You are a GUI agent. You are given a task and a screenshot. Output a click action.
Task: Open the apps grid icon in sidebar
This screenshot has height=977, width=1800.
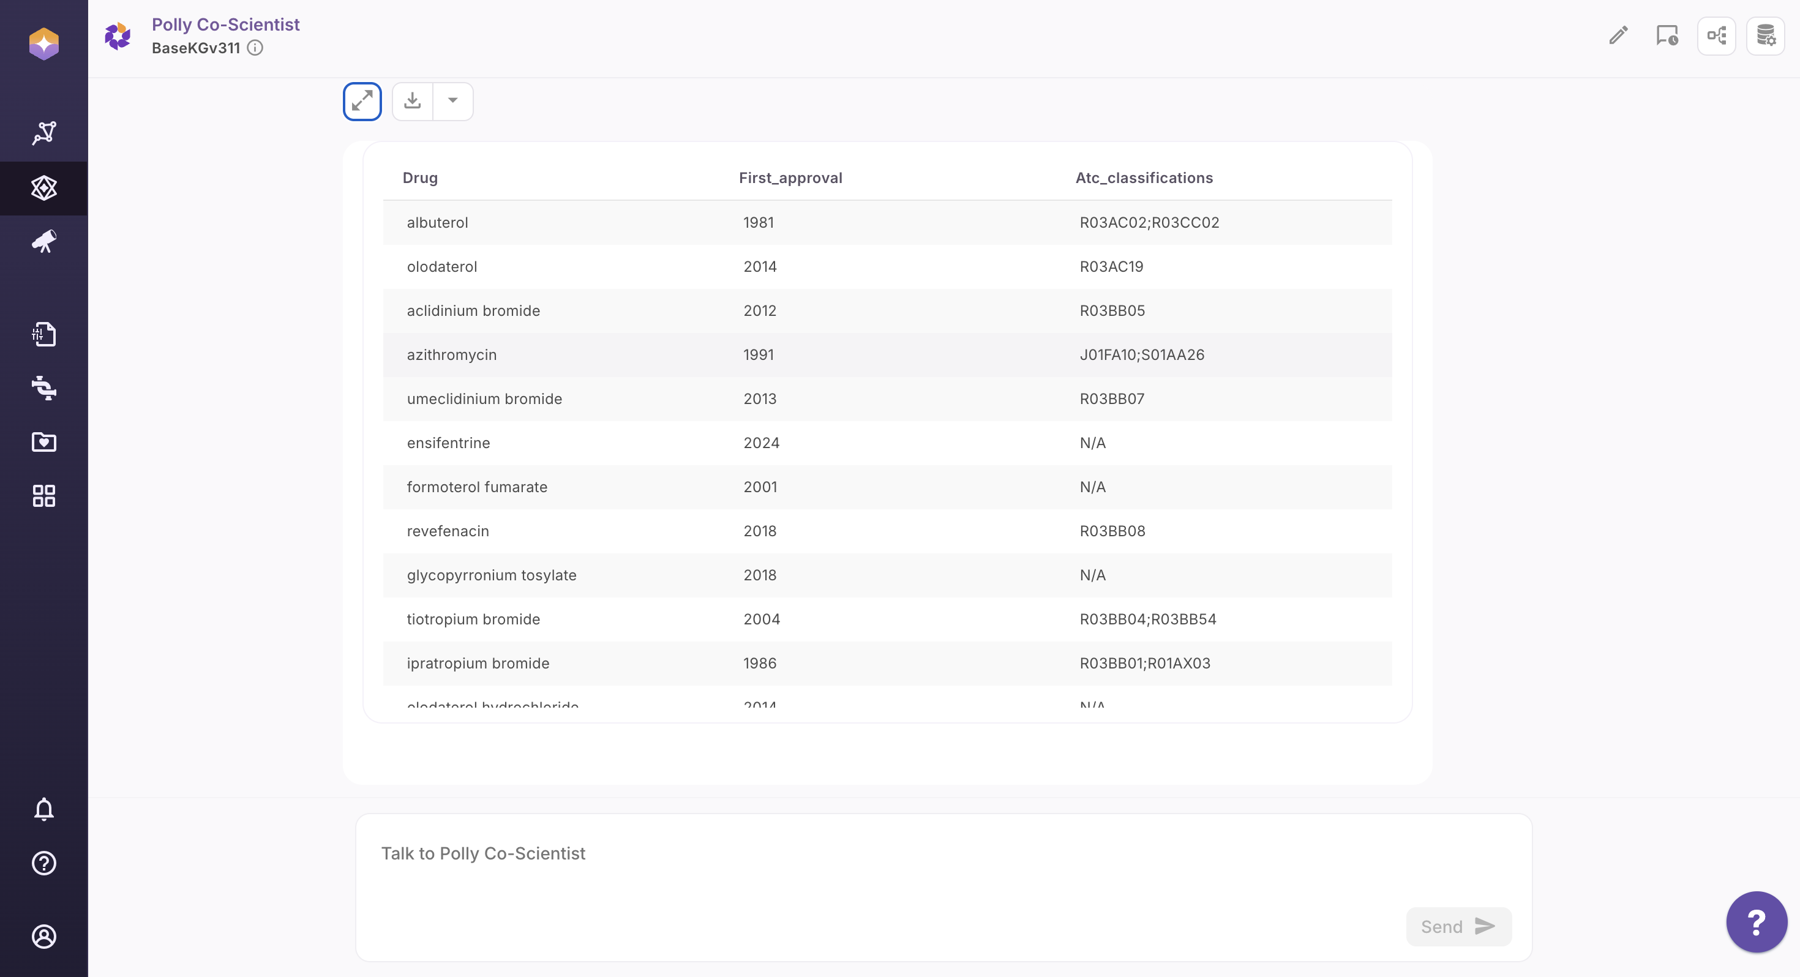pos(43,495)
